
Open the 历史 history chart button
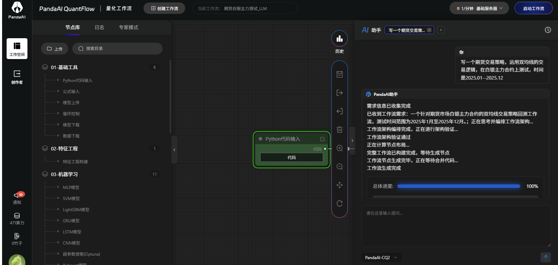click(x=339, y=39)
